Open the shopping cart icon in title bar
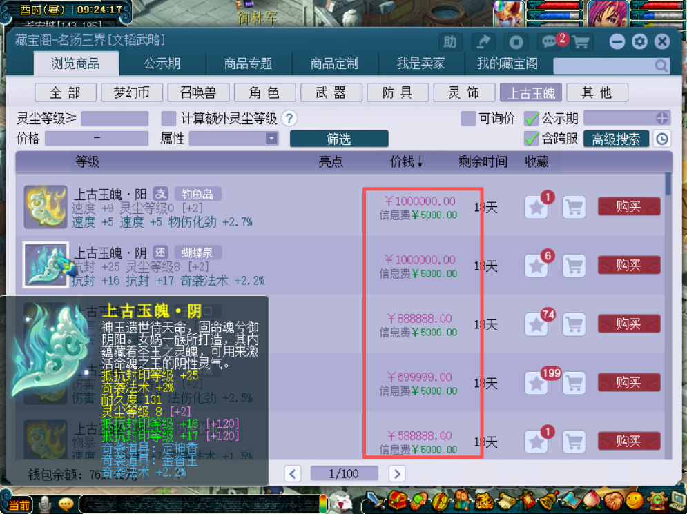The height and width of the screenshot is (514, 687). 581,42
